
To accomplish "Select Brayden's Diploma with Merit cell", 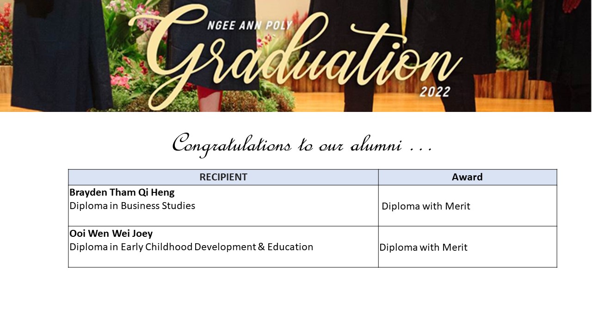I will point(468,206).
